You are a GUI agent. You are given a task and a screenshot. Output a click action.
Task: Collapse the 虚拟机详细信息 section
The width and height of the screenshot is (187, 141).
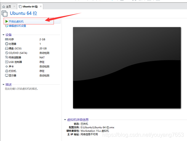click(65, 120)
